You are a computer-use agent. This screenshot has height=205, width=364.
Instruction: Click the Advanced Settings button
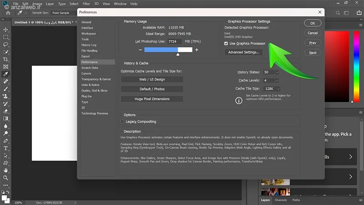coord(243,52)
